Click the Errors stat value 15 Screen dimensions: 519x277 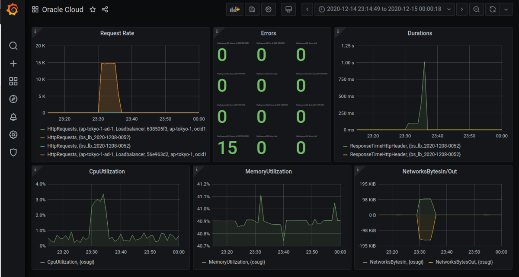(x=227, y=148)
